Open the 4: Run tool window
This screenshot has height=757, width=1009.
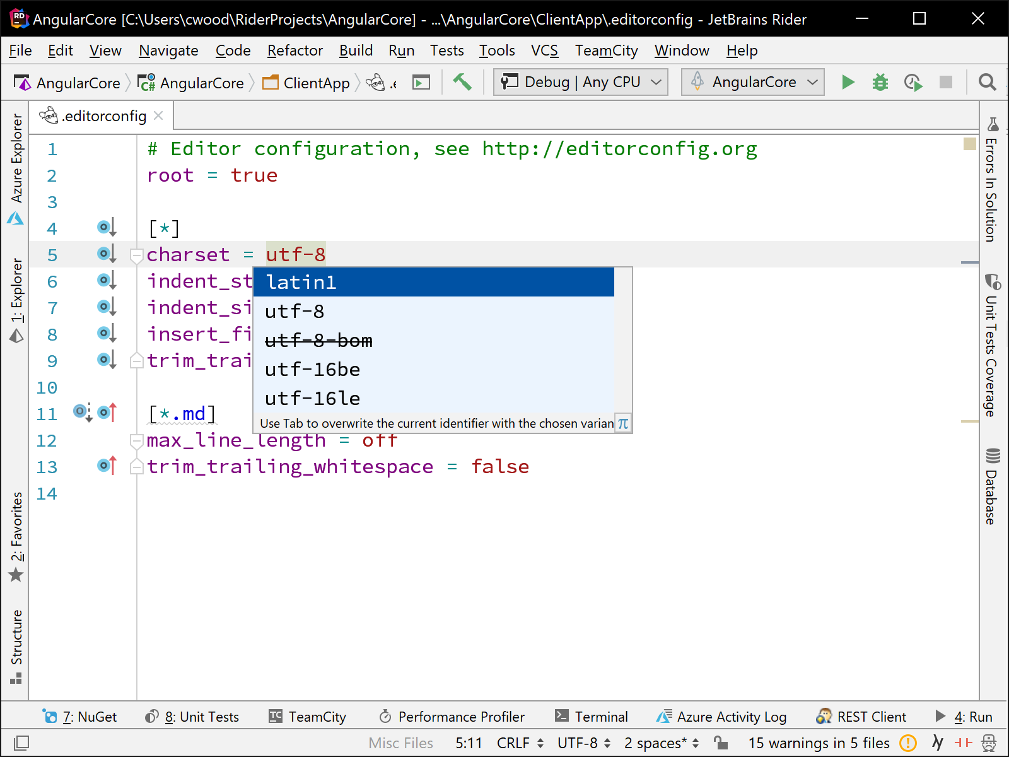pos(964,717)
